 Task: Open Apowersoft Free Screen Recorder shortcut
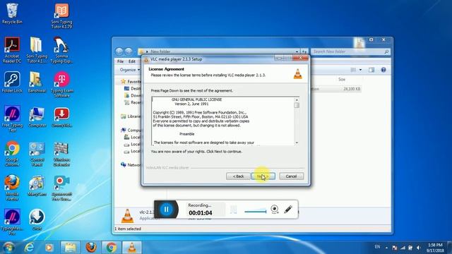tap(61, 188)
